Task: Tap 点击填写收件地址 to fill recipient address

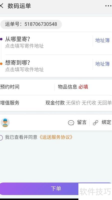Action: (x=24, y=69)
